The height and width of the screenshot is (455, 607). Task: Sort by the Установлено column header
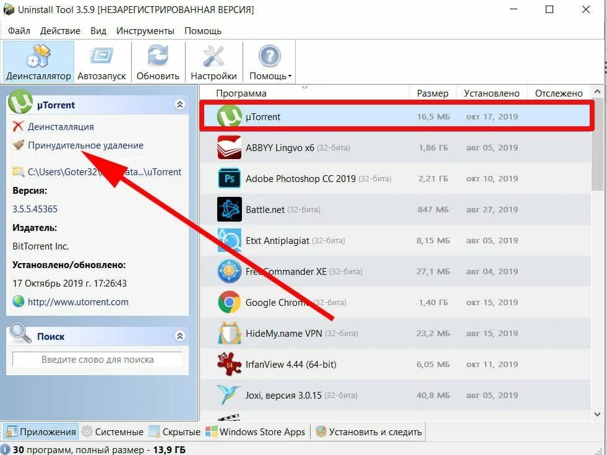(492, 93)
